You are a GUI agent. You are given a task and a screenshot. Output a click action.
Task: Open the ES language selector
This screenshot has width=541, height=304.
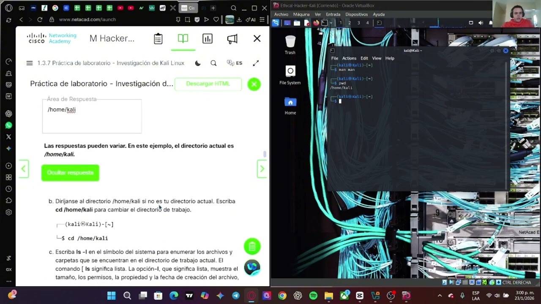click(235, 63)
